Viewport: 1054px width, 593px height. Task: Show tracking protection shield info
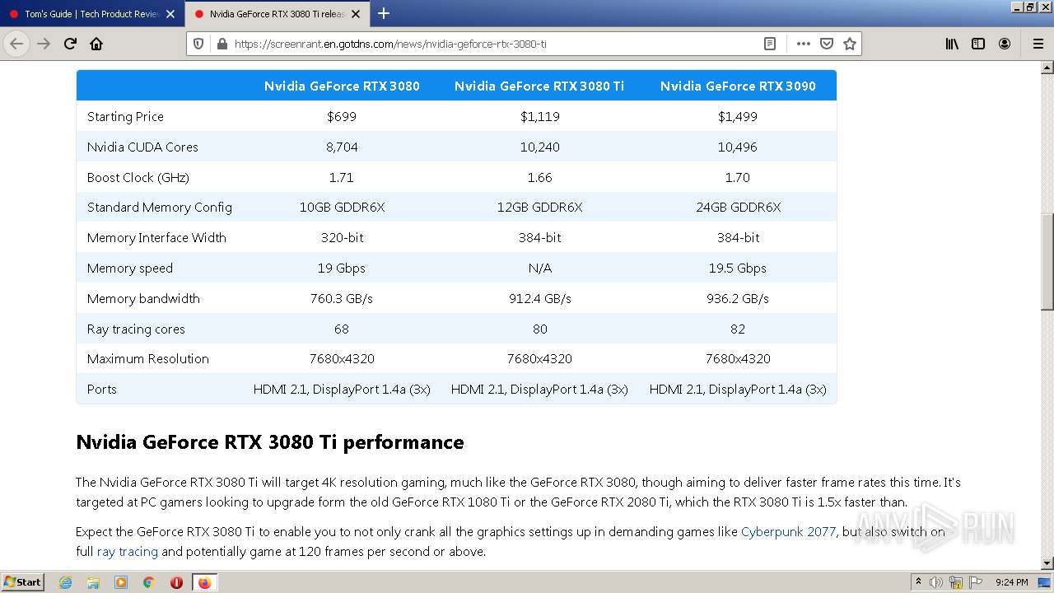198,44
